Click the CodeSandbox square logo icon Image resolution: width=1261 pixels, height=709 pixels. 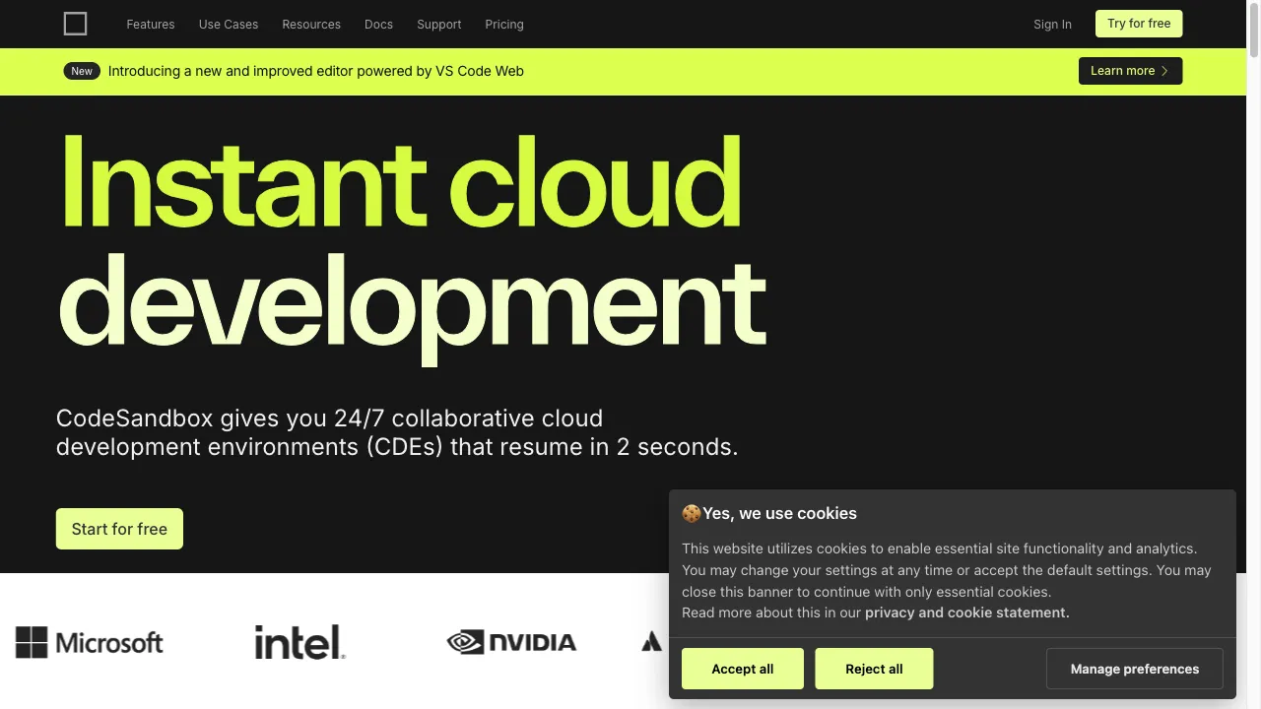tap(75, 24)
